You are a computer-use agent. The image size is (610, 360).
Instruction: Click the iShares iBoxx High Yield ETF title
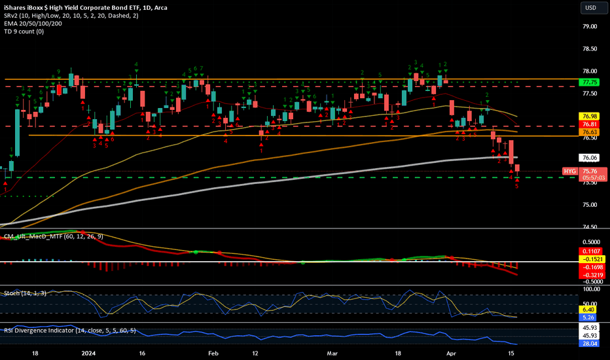86,7
